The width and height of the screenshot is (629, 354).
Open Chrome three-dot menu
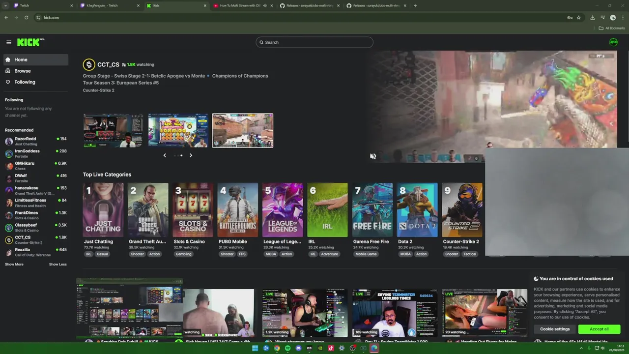pyautogui.click(x=623, y=18)
